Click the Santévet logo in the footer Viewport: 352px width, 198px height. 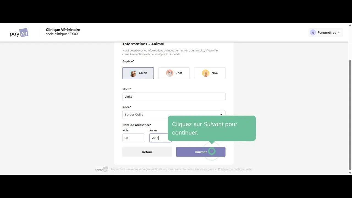(x=101, y=169)
